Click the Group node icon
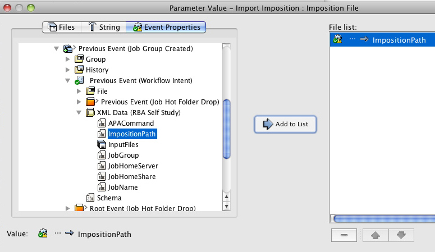435x252 pixels. tap(79, 59)
